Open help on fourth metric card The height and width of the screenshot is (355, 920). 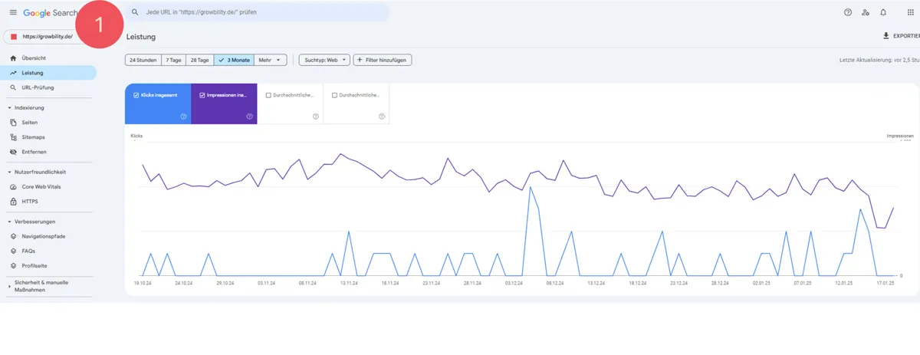coord(382,117)
